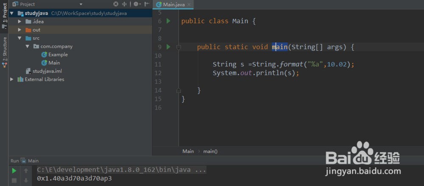Click the Project panel title label
The width and height of the screenshot is (424, 186).
coord(27,4)
